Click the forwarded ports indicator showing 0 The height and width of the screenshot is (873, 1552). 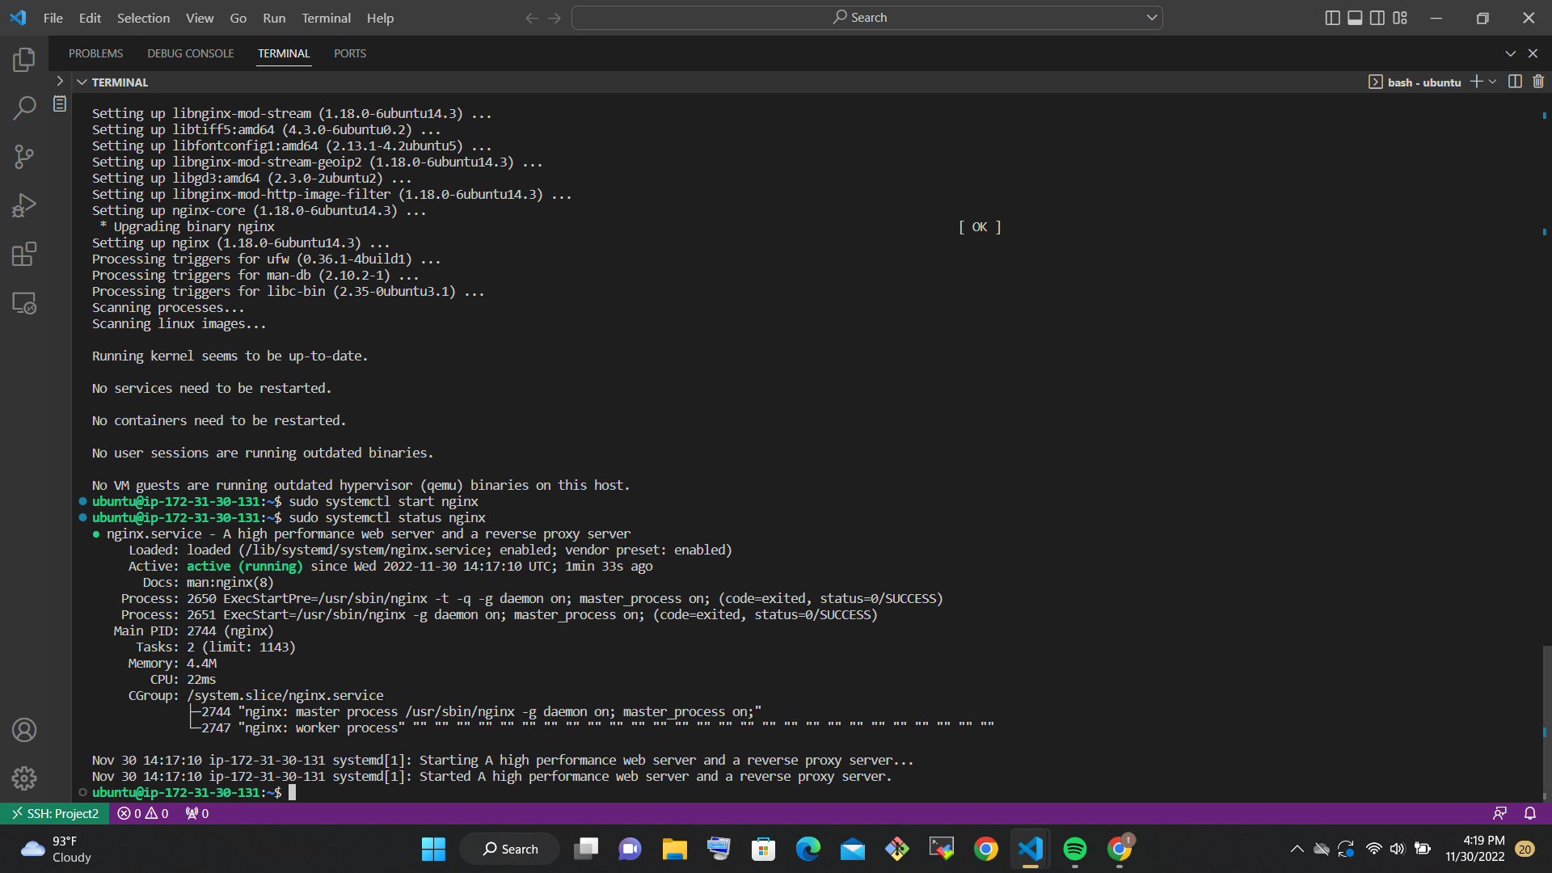[197, 813]
